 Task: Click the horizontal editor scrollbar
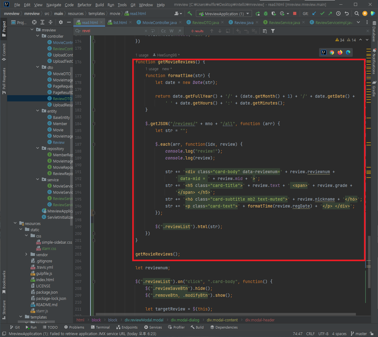pyautogui.click(x=225, y=314)
